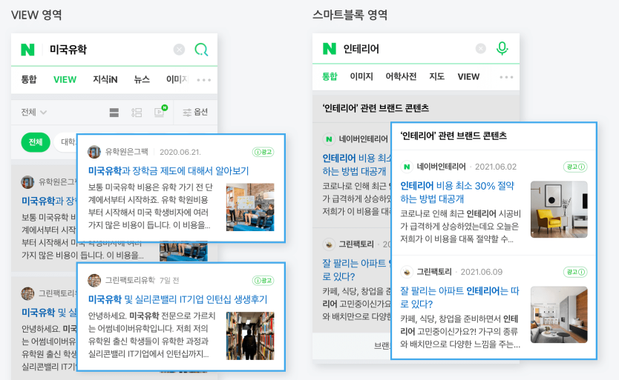Select the green VIEW tab in 미국유학 search
This screenshot has width=619, height=380.
[65, 79]
